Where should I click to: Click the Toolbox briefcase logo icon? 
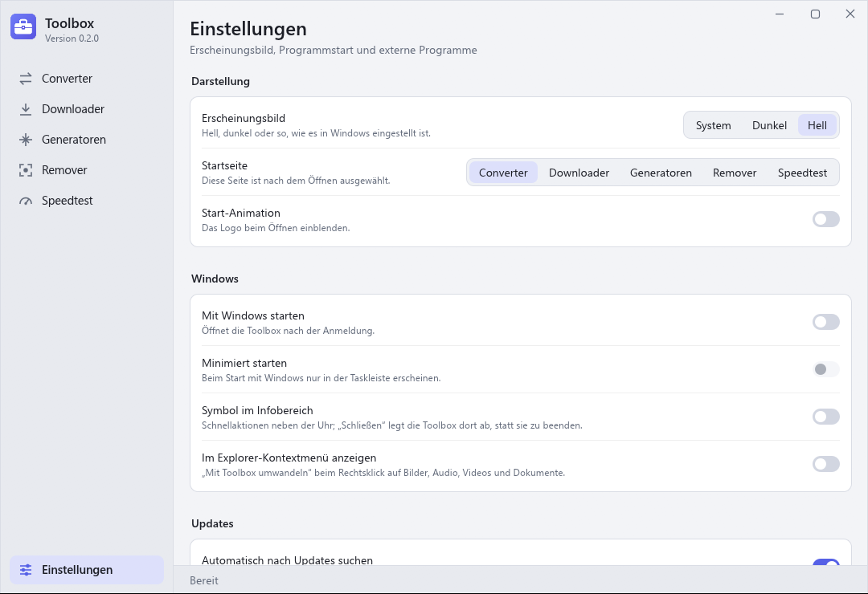(23, 26)
